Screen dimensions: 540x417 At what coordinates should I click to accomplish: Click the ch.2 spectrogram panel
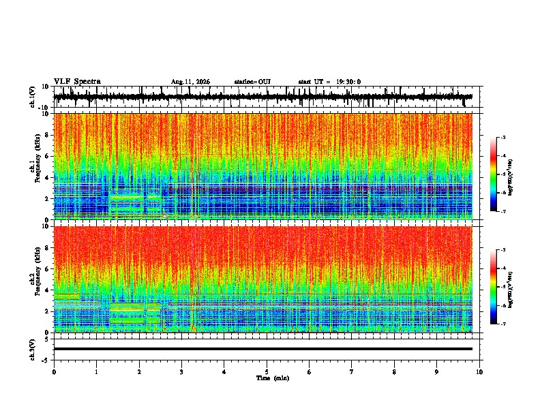(x=263, y=279)
